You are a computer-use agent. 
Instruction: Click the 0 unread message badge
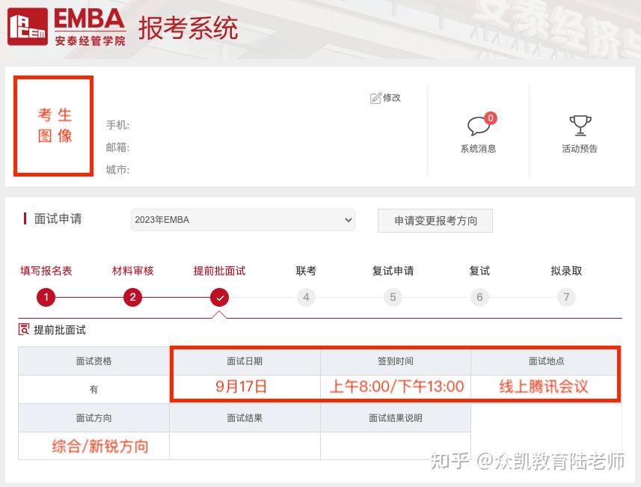click(x=490, y=117)
